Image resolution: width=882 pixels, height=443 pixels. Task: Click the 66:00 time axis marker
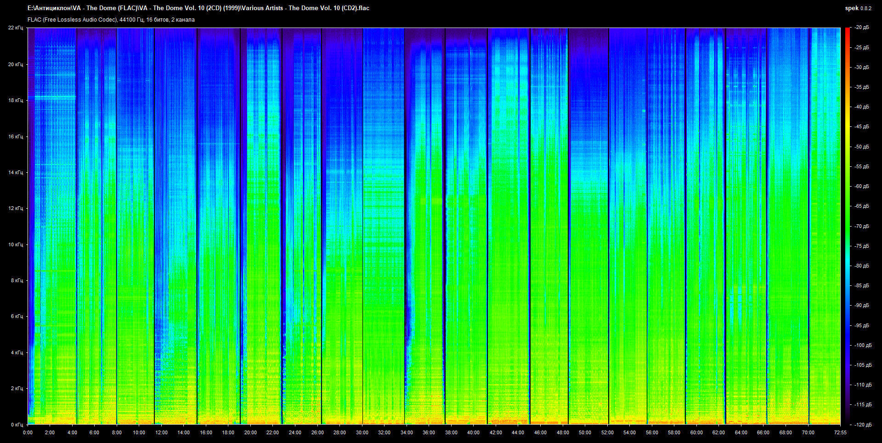pyautogui.click(x=763, y=432)
